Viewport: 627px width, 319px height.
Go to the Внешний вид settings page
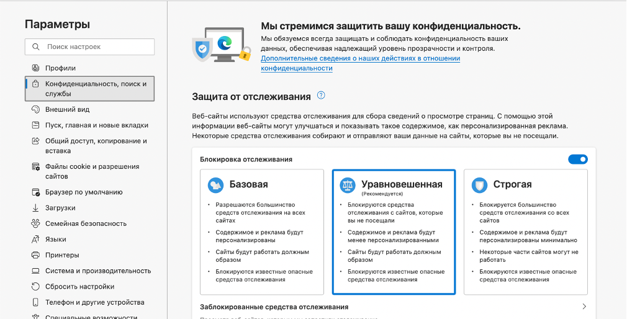tap(89, 109)
